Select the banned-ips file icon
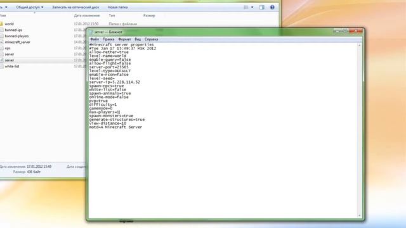 [1, 30]
